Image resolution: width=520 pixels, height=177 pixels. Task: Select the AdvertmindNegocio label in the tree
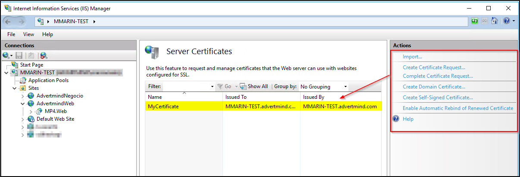[x=60, y=96]
